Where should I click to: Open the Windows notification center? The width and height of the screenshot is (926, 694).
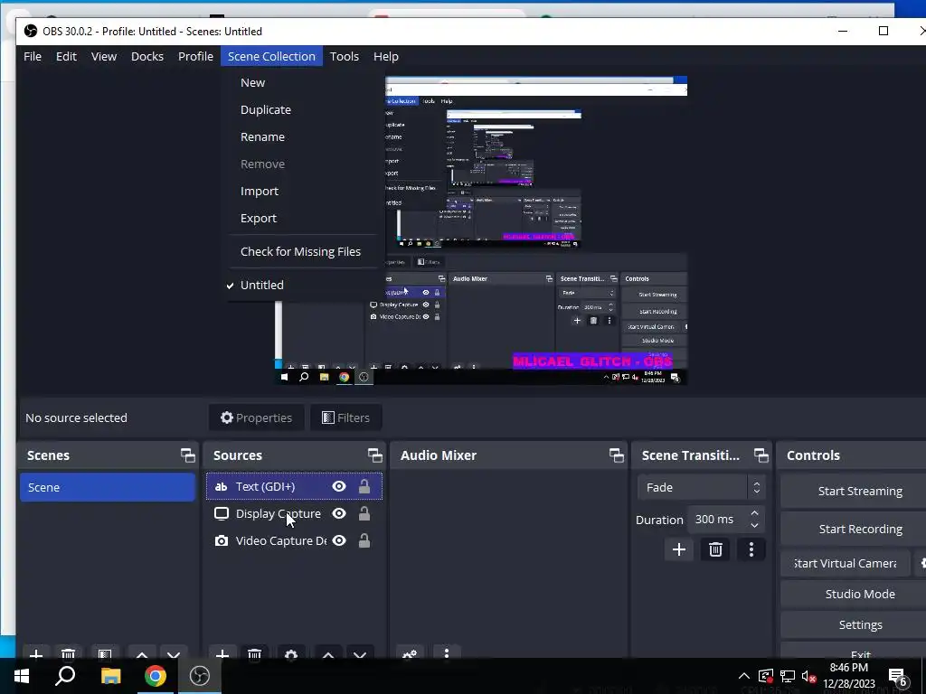(899, 676)
